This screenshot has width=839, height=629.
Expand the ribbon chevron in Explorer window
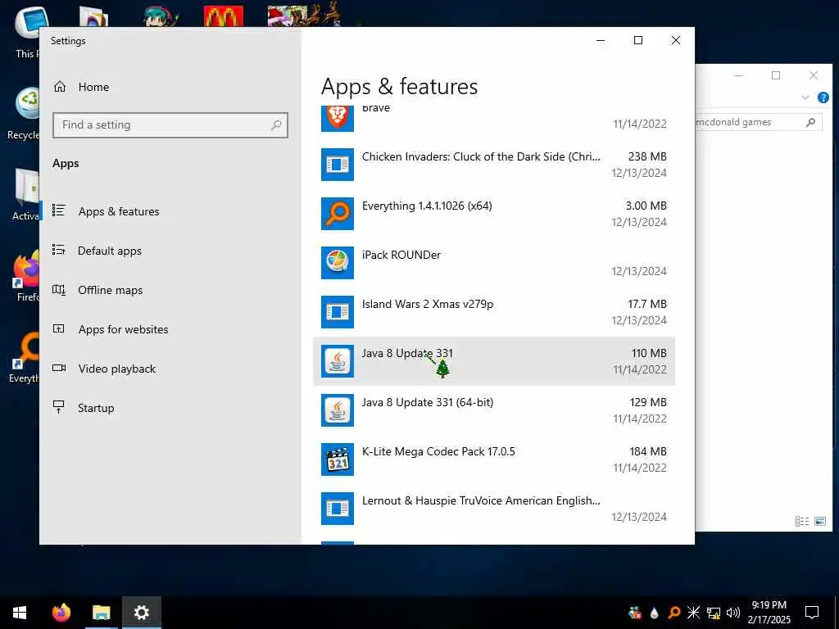805,97
